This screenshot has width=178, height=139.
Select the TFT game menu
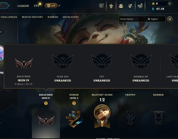36,6
